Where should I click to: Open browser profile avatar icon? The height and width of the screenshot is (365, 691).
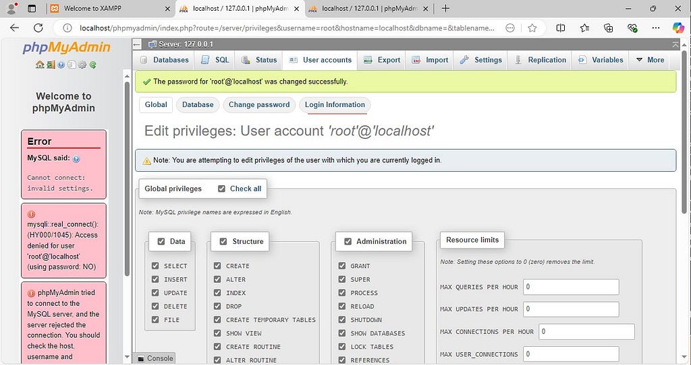point(12,8)
